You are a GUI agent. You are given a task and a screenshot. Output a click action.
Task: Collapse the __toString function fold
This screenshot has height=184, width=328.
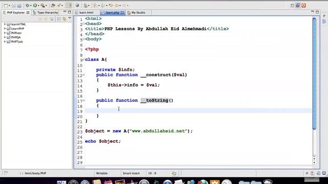84,101
